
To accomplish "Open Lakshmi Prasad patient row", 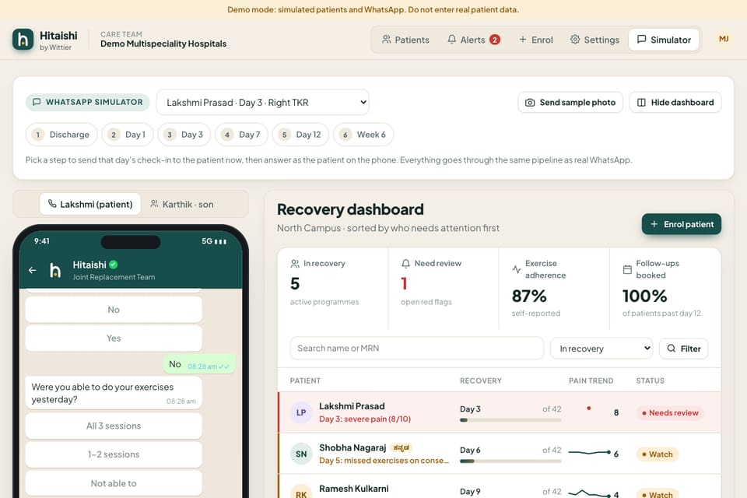I will [500, 412].
